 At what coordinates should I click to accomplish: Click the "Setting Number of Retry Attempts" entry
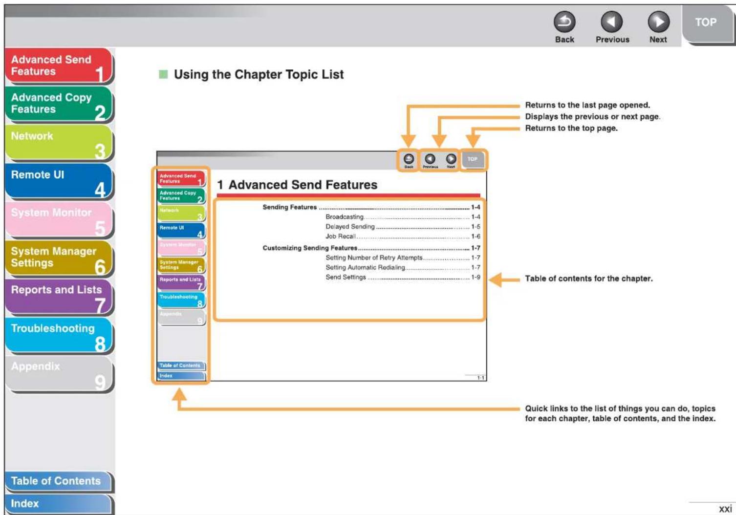403,258
